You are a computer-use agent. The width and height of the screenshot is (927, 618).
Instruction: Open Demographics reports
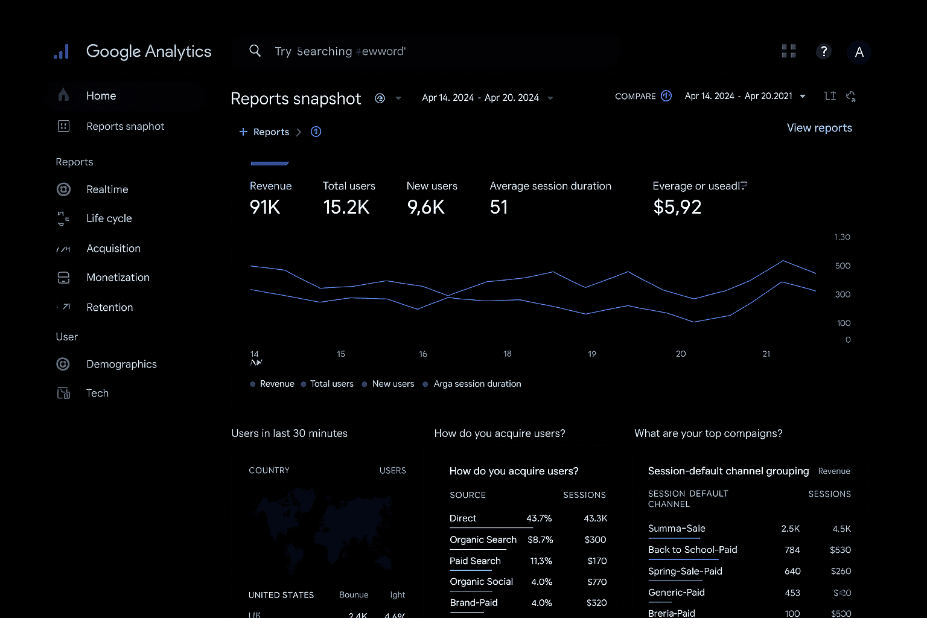tap(121, 364)
